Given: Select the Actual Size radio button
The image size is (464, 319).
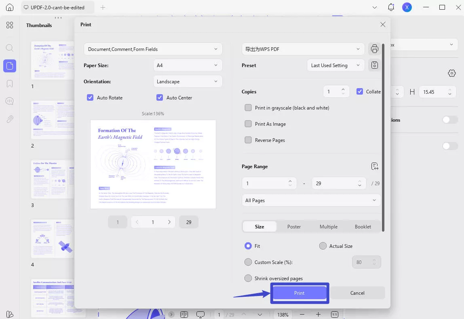Looking at the screenshot, I should [x=323, y=246].
